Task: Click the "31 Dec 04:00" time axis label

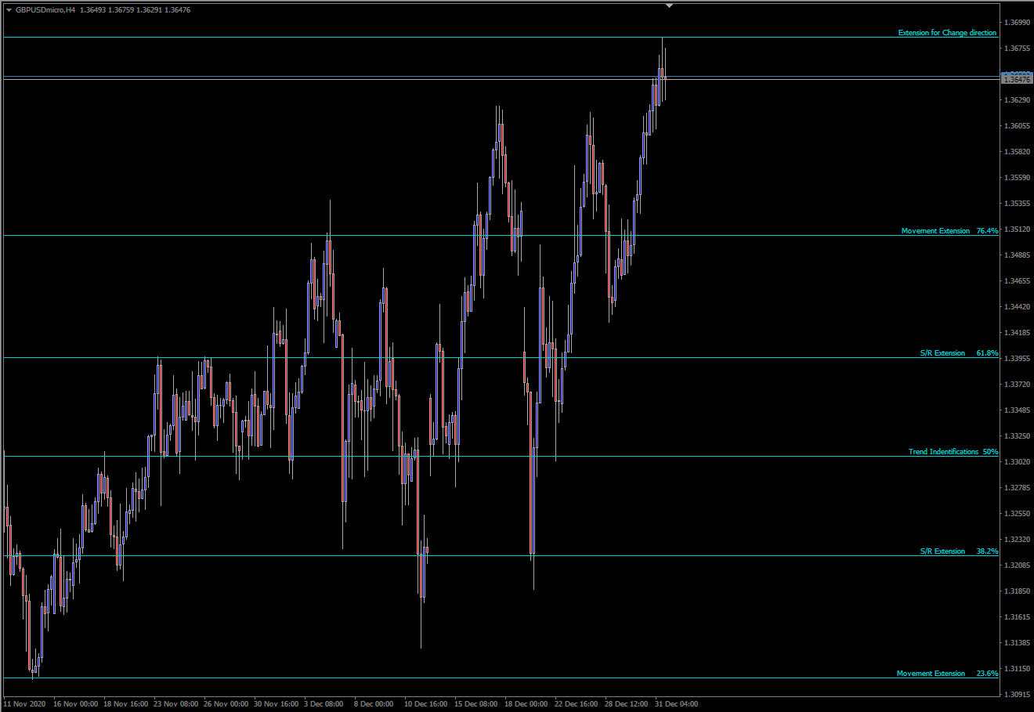Action: click(677, 704)
